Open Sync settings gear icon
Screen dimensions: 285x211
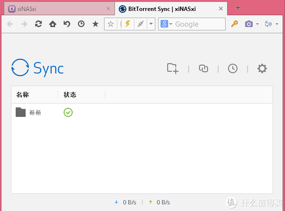262,68
